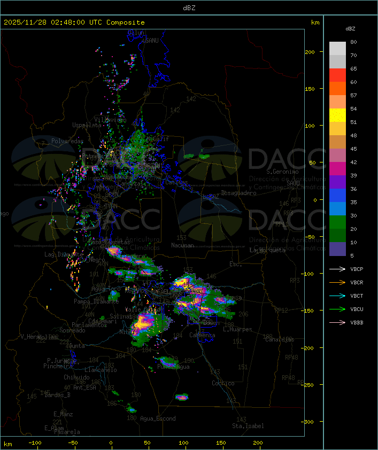
Task: Click the Llancanelo map label
Action: [101, 370]
